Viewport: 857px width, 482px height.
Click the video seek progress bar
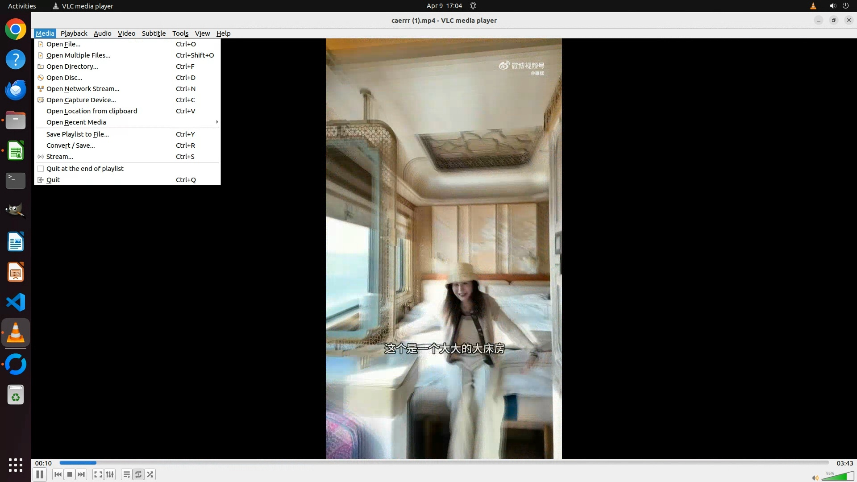pyautogui.click(x=444, y=463)
